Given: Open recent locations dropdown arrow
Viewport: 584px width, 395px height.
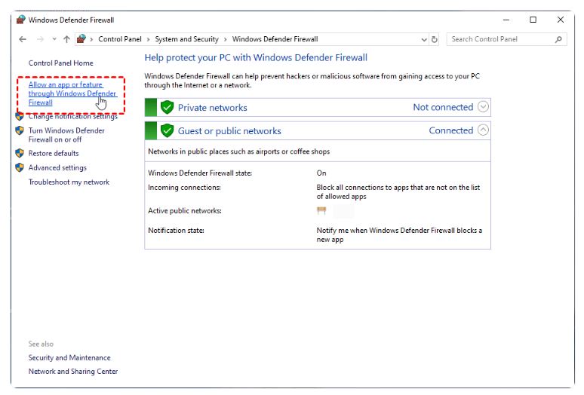Looking at the screenshot, I should pyautogui.click(x=54, y=39).
